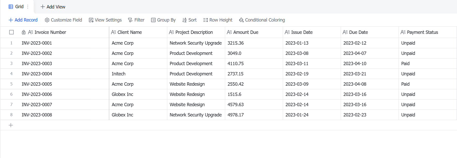Image resolution: width=457 pixels, height=158 pixels.
Task: Click the Add View button
Action: tap(53, 7)
